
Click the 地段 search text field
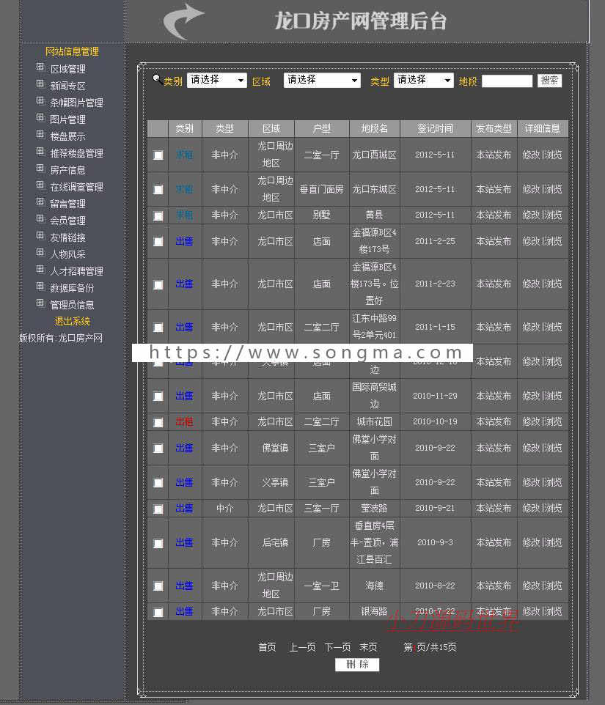(507, 81)
